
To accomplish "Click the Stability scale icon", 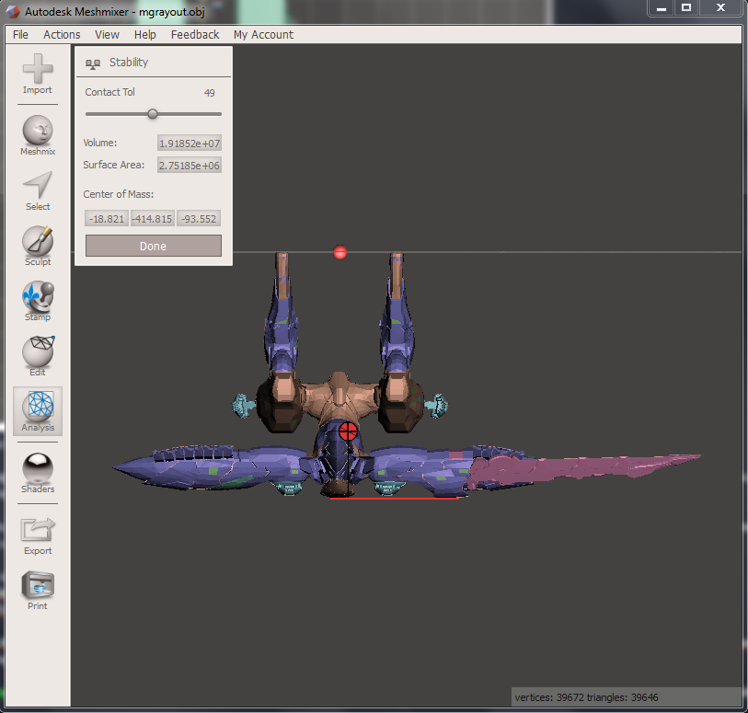I will tap(93, 63).
